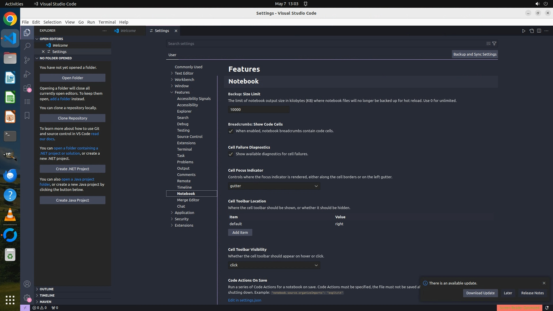Open Cell Toolbar Visibility click dropdown

[x=274, y=265]
